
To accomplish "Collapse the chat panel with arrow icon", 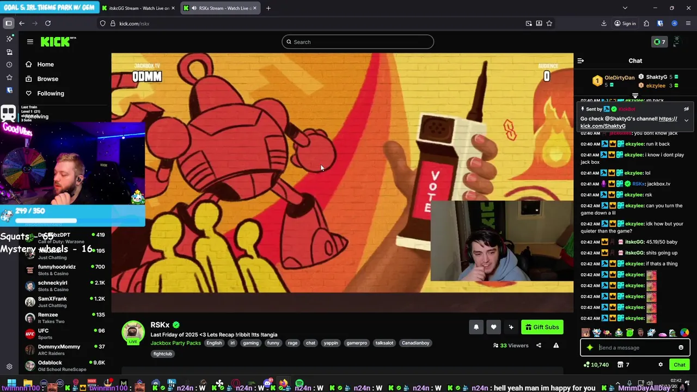I will point(580,61).
